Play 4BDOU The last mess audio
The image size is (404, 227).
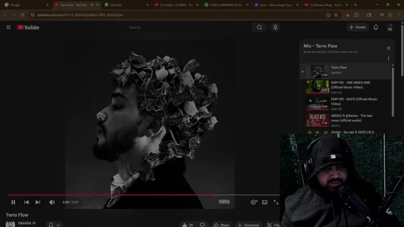(345, 120)
